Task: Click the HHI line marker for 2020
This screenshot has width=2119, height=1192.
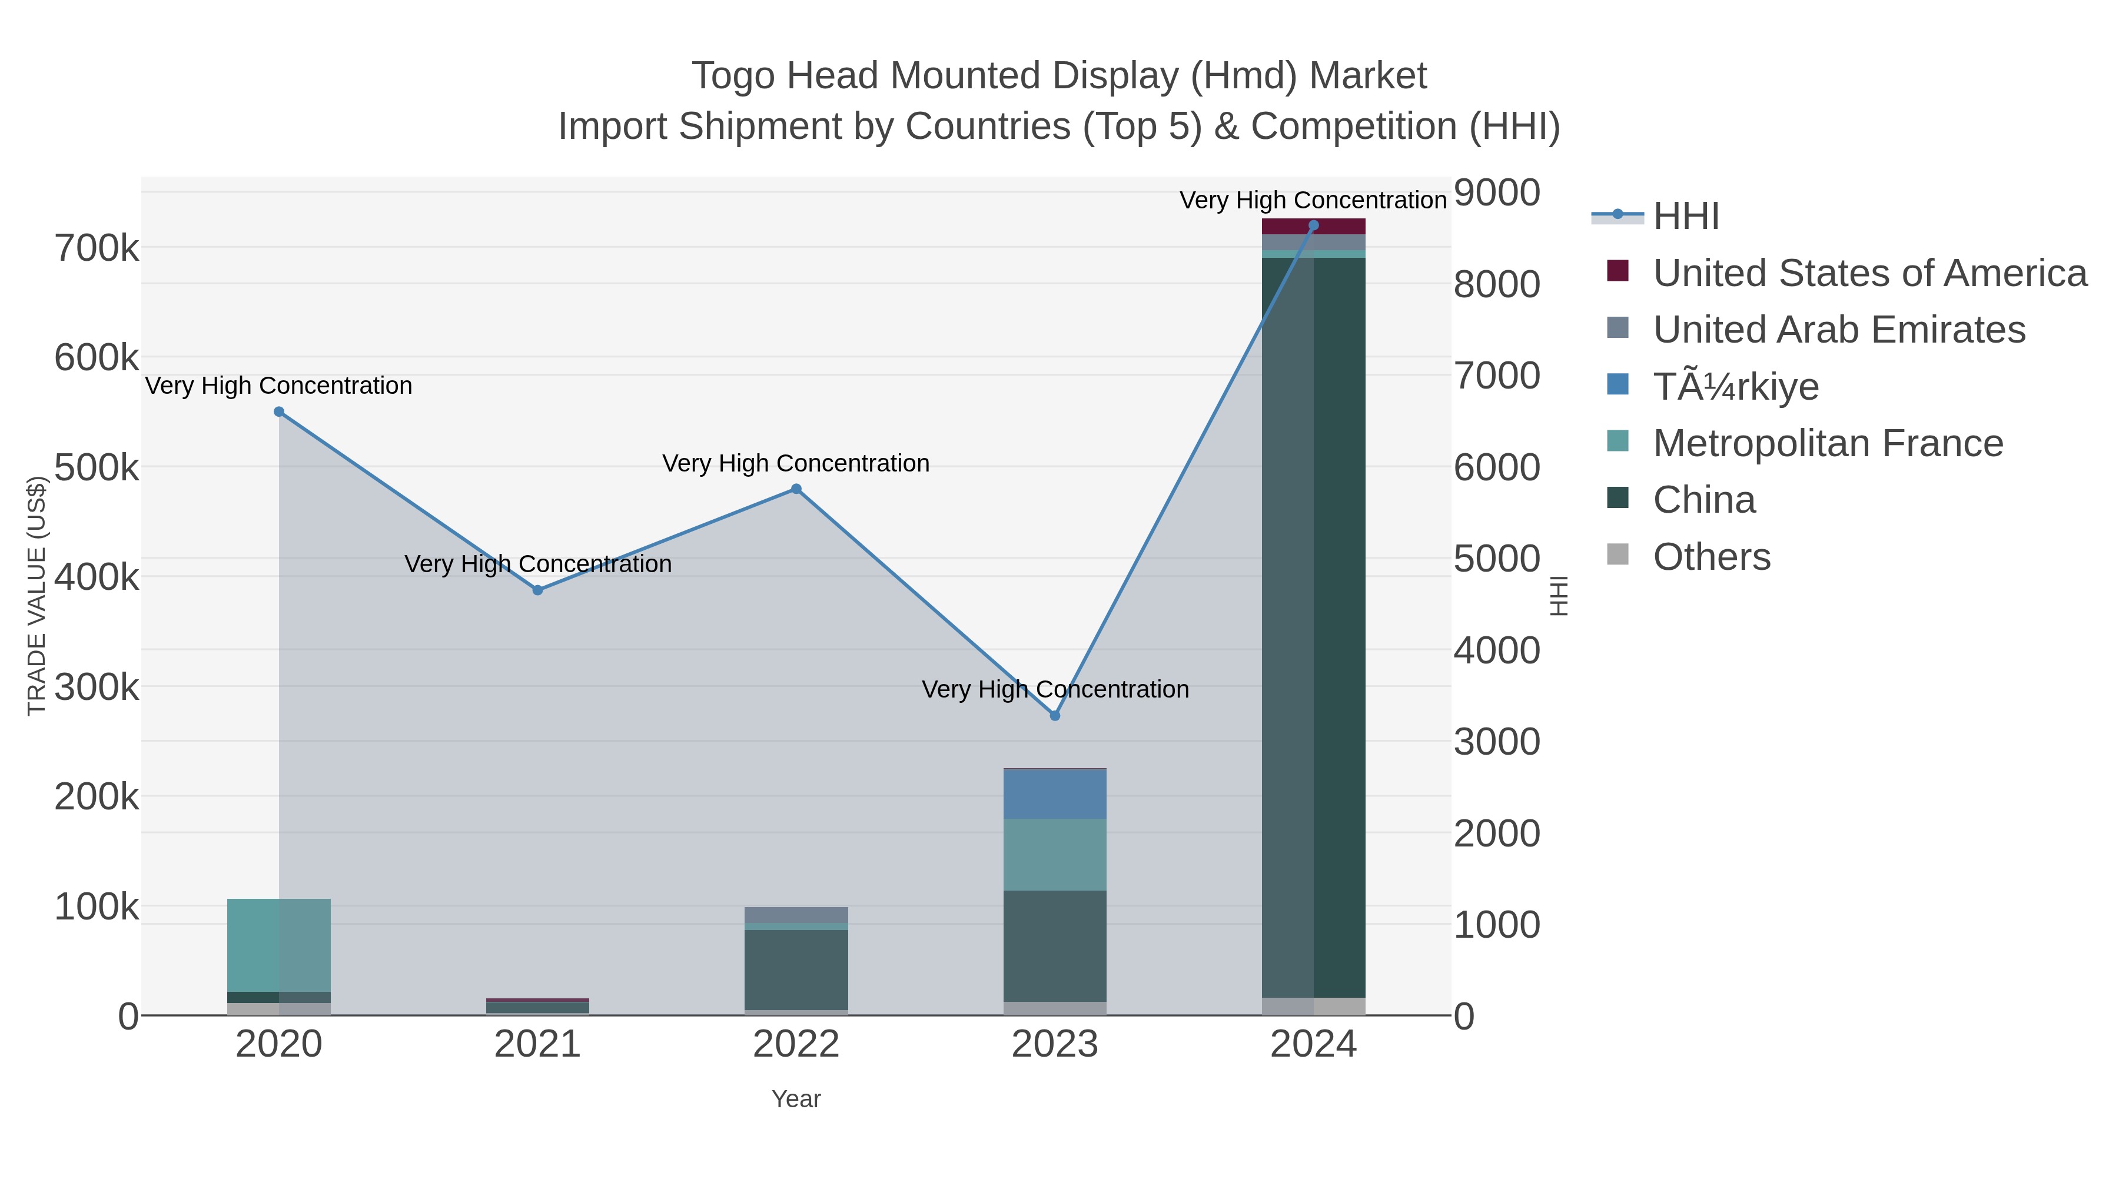Action: tap(279, 412)
